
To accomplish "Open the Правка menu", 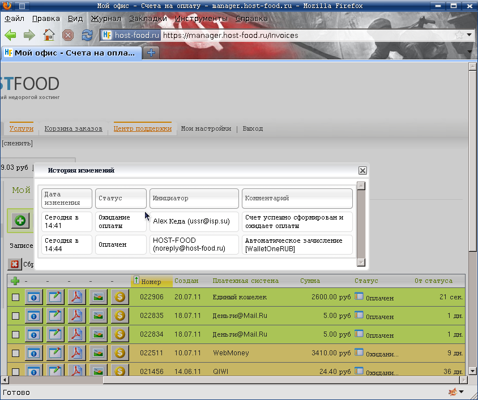I will pyautogui.click(x=46, y=19).
